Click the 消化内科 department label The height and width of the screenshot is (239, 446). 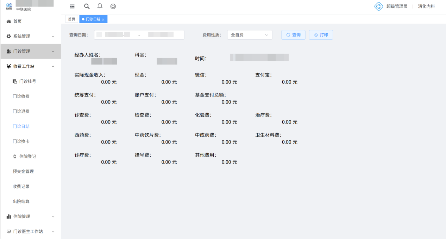(426, 6)
